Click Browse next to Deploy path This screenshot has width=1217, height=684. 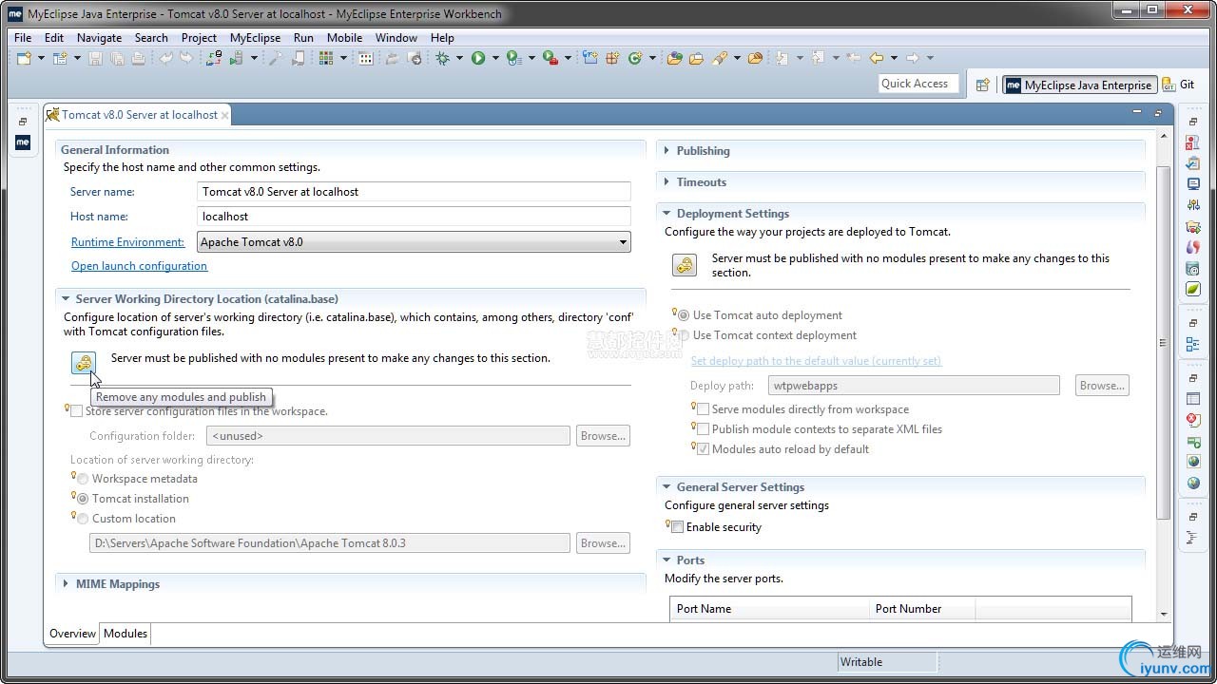[x=1102, y=386]
